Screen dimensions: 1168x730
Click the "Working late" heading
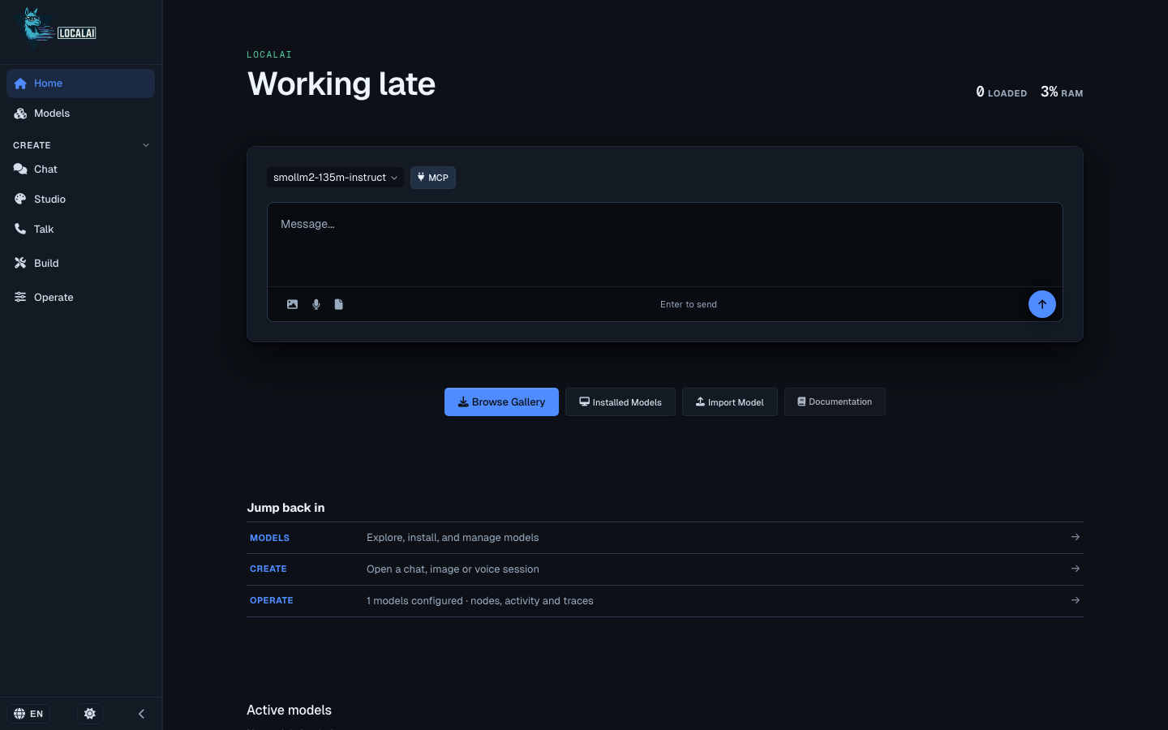[x=341, y=84]
